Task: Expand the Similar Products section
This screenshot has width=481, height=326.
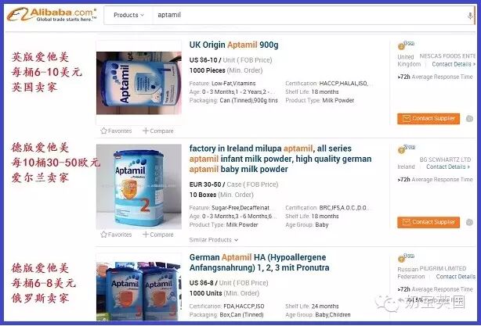Action: (214, 240)
